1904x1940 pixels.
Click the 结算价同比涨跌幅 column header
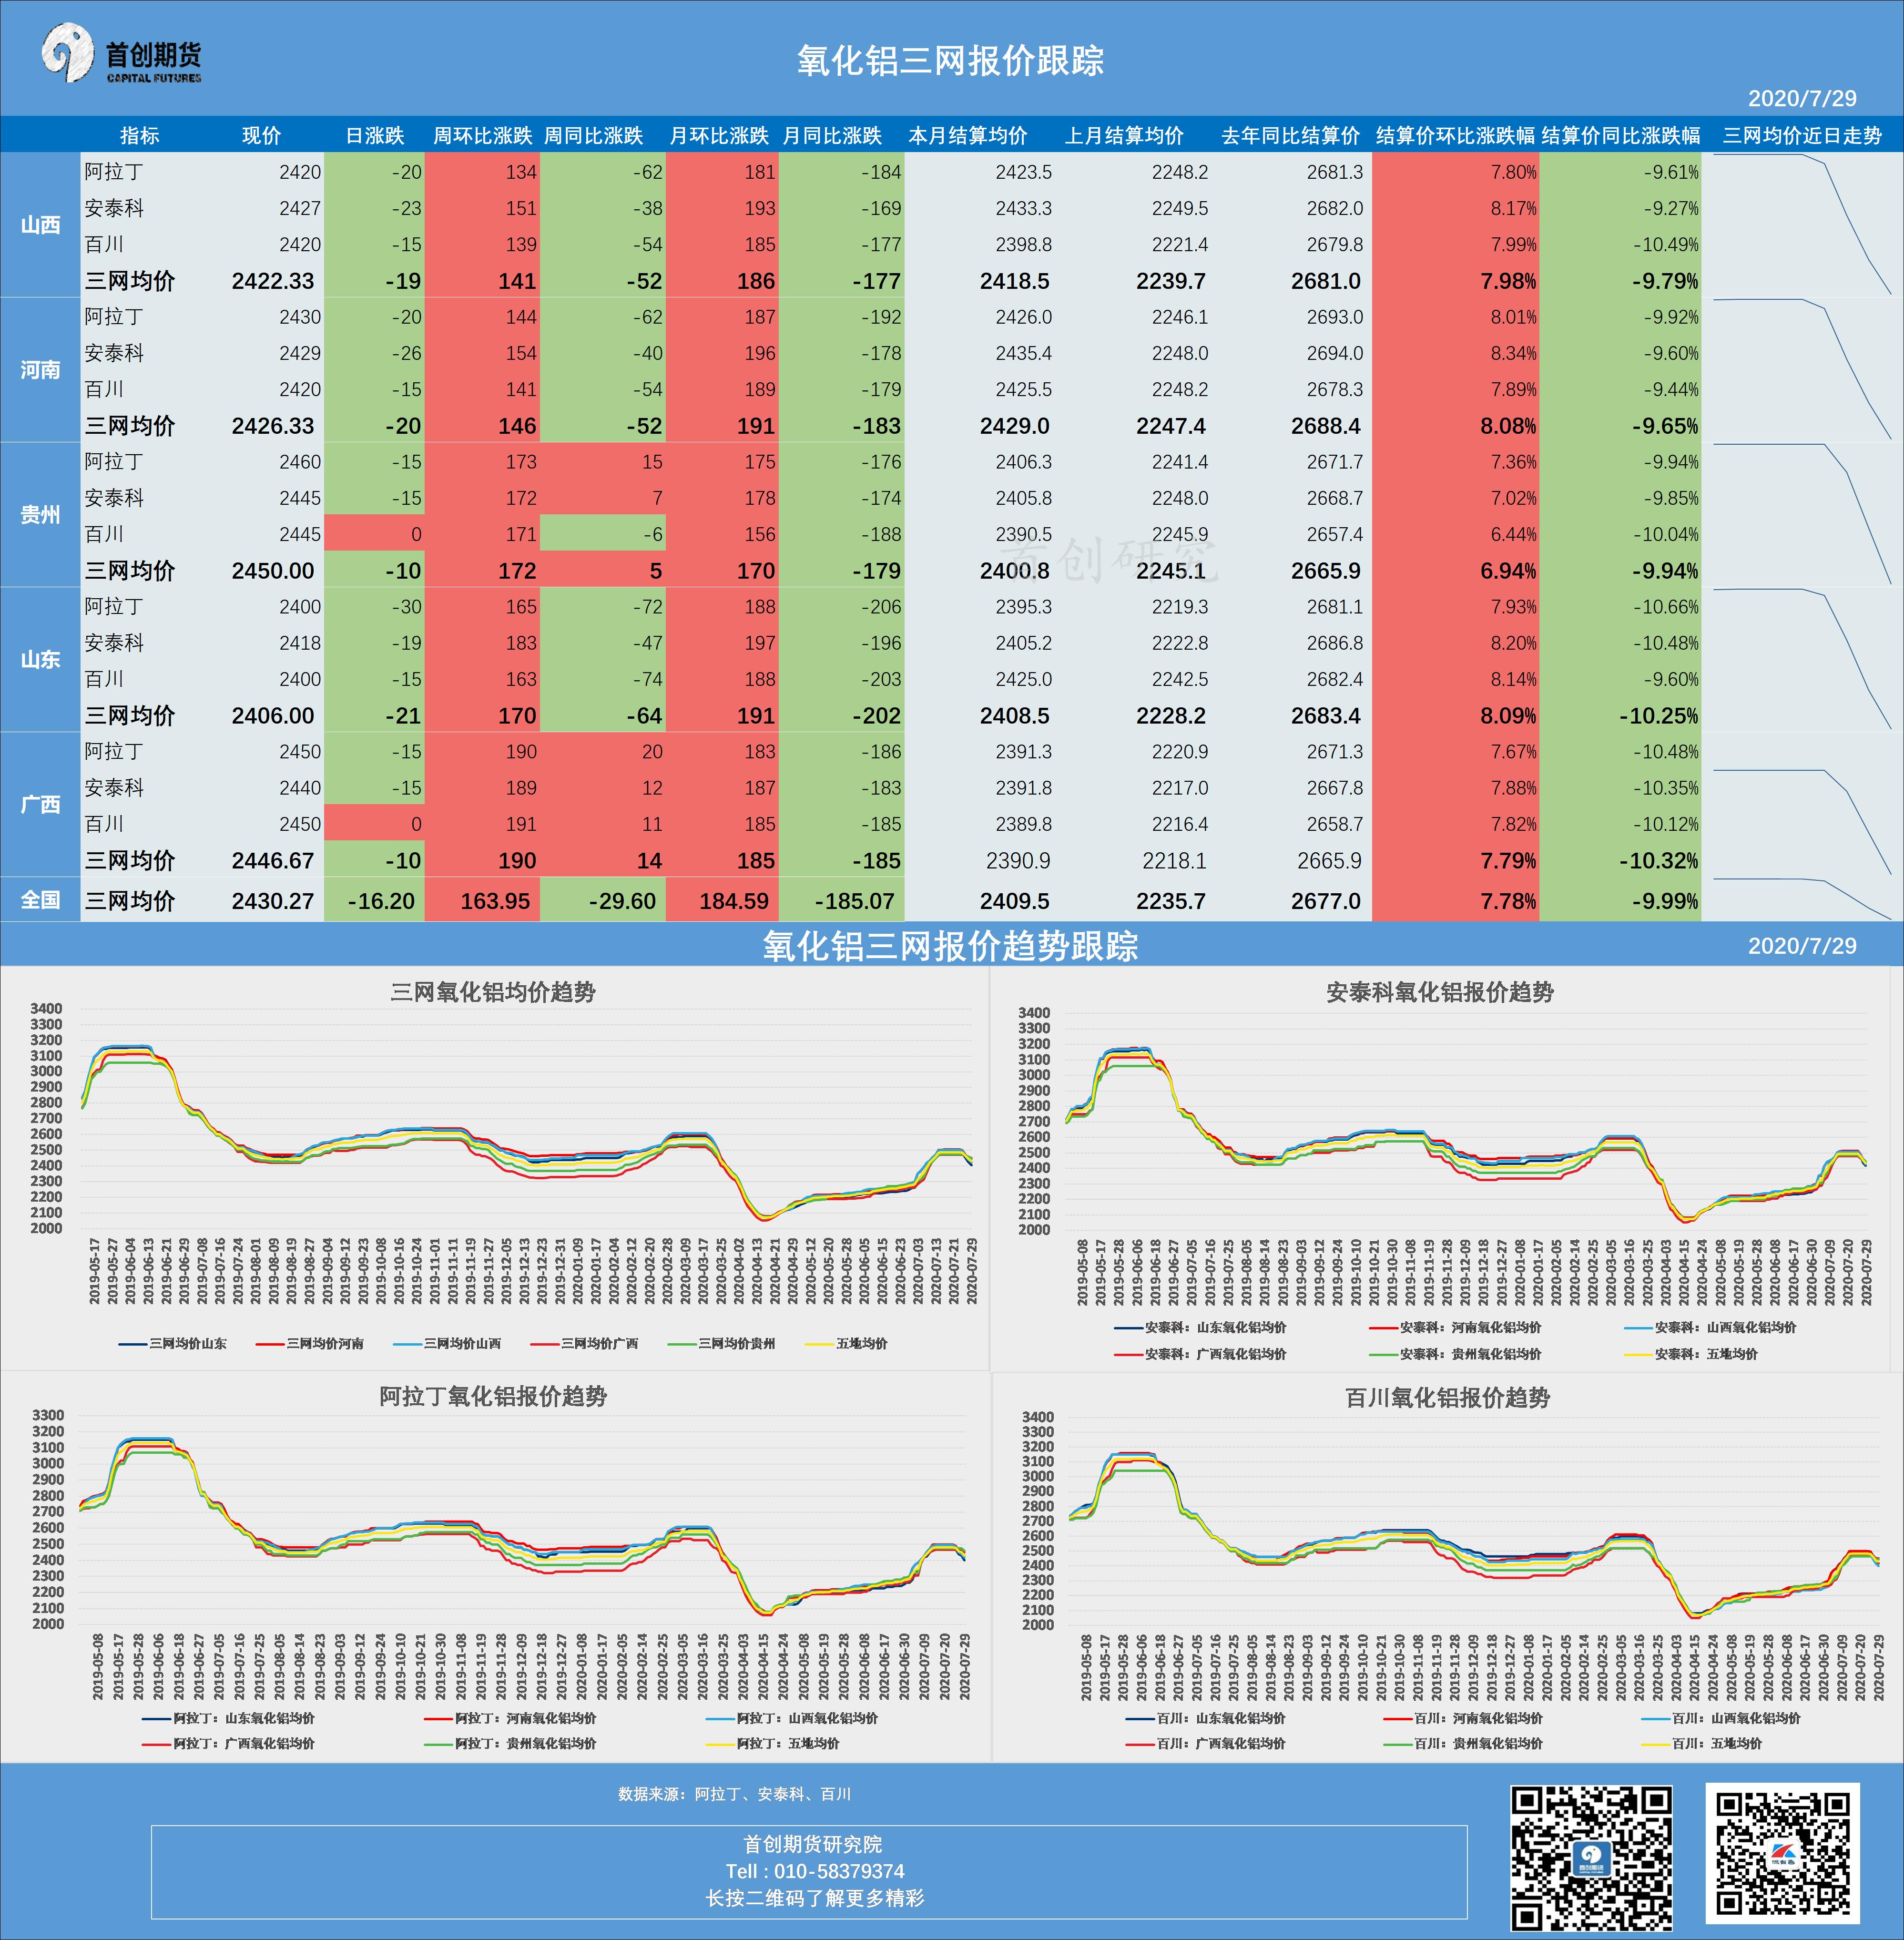pyautogui.click(x=1620, y=135)
